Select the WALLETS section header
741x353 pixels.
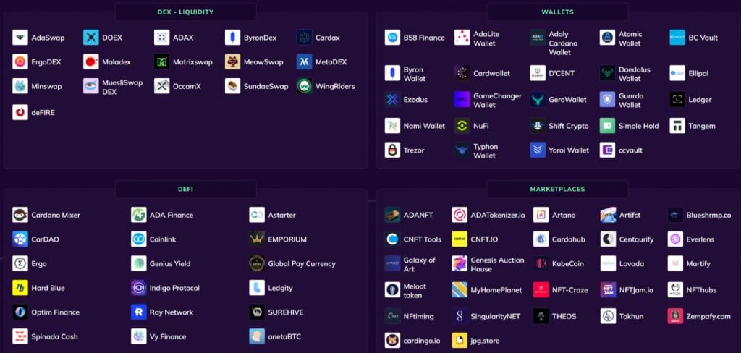pyautogui.click(x=558, y=12)
